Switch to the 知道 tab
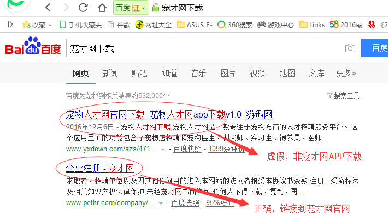The width and height of the screenshot is (388, 216). [x=169, y=73]
